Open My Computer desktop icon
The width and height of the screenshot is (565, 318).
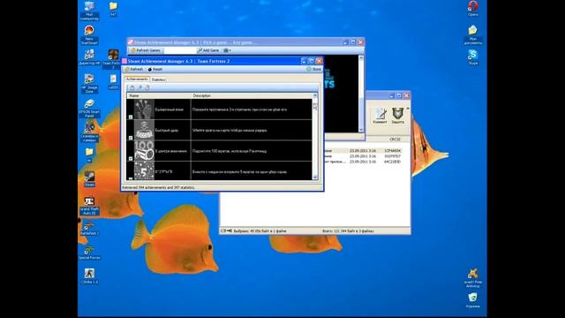(x=89, y=11)
